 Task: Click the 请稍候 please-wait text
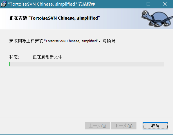pyautogui.click(x=109, y=41)
